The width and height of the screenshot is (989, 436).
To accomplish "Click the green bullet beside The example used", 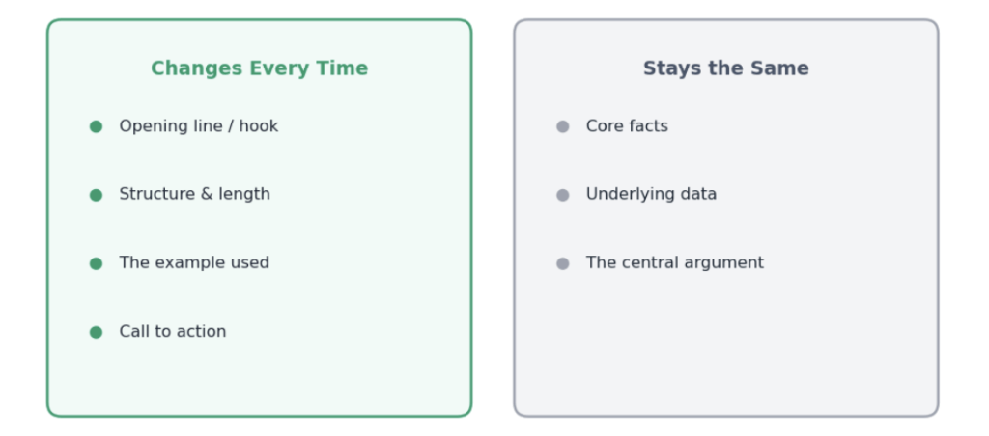I will 96,263.
